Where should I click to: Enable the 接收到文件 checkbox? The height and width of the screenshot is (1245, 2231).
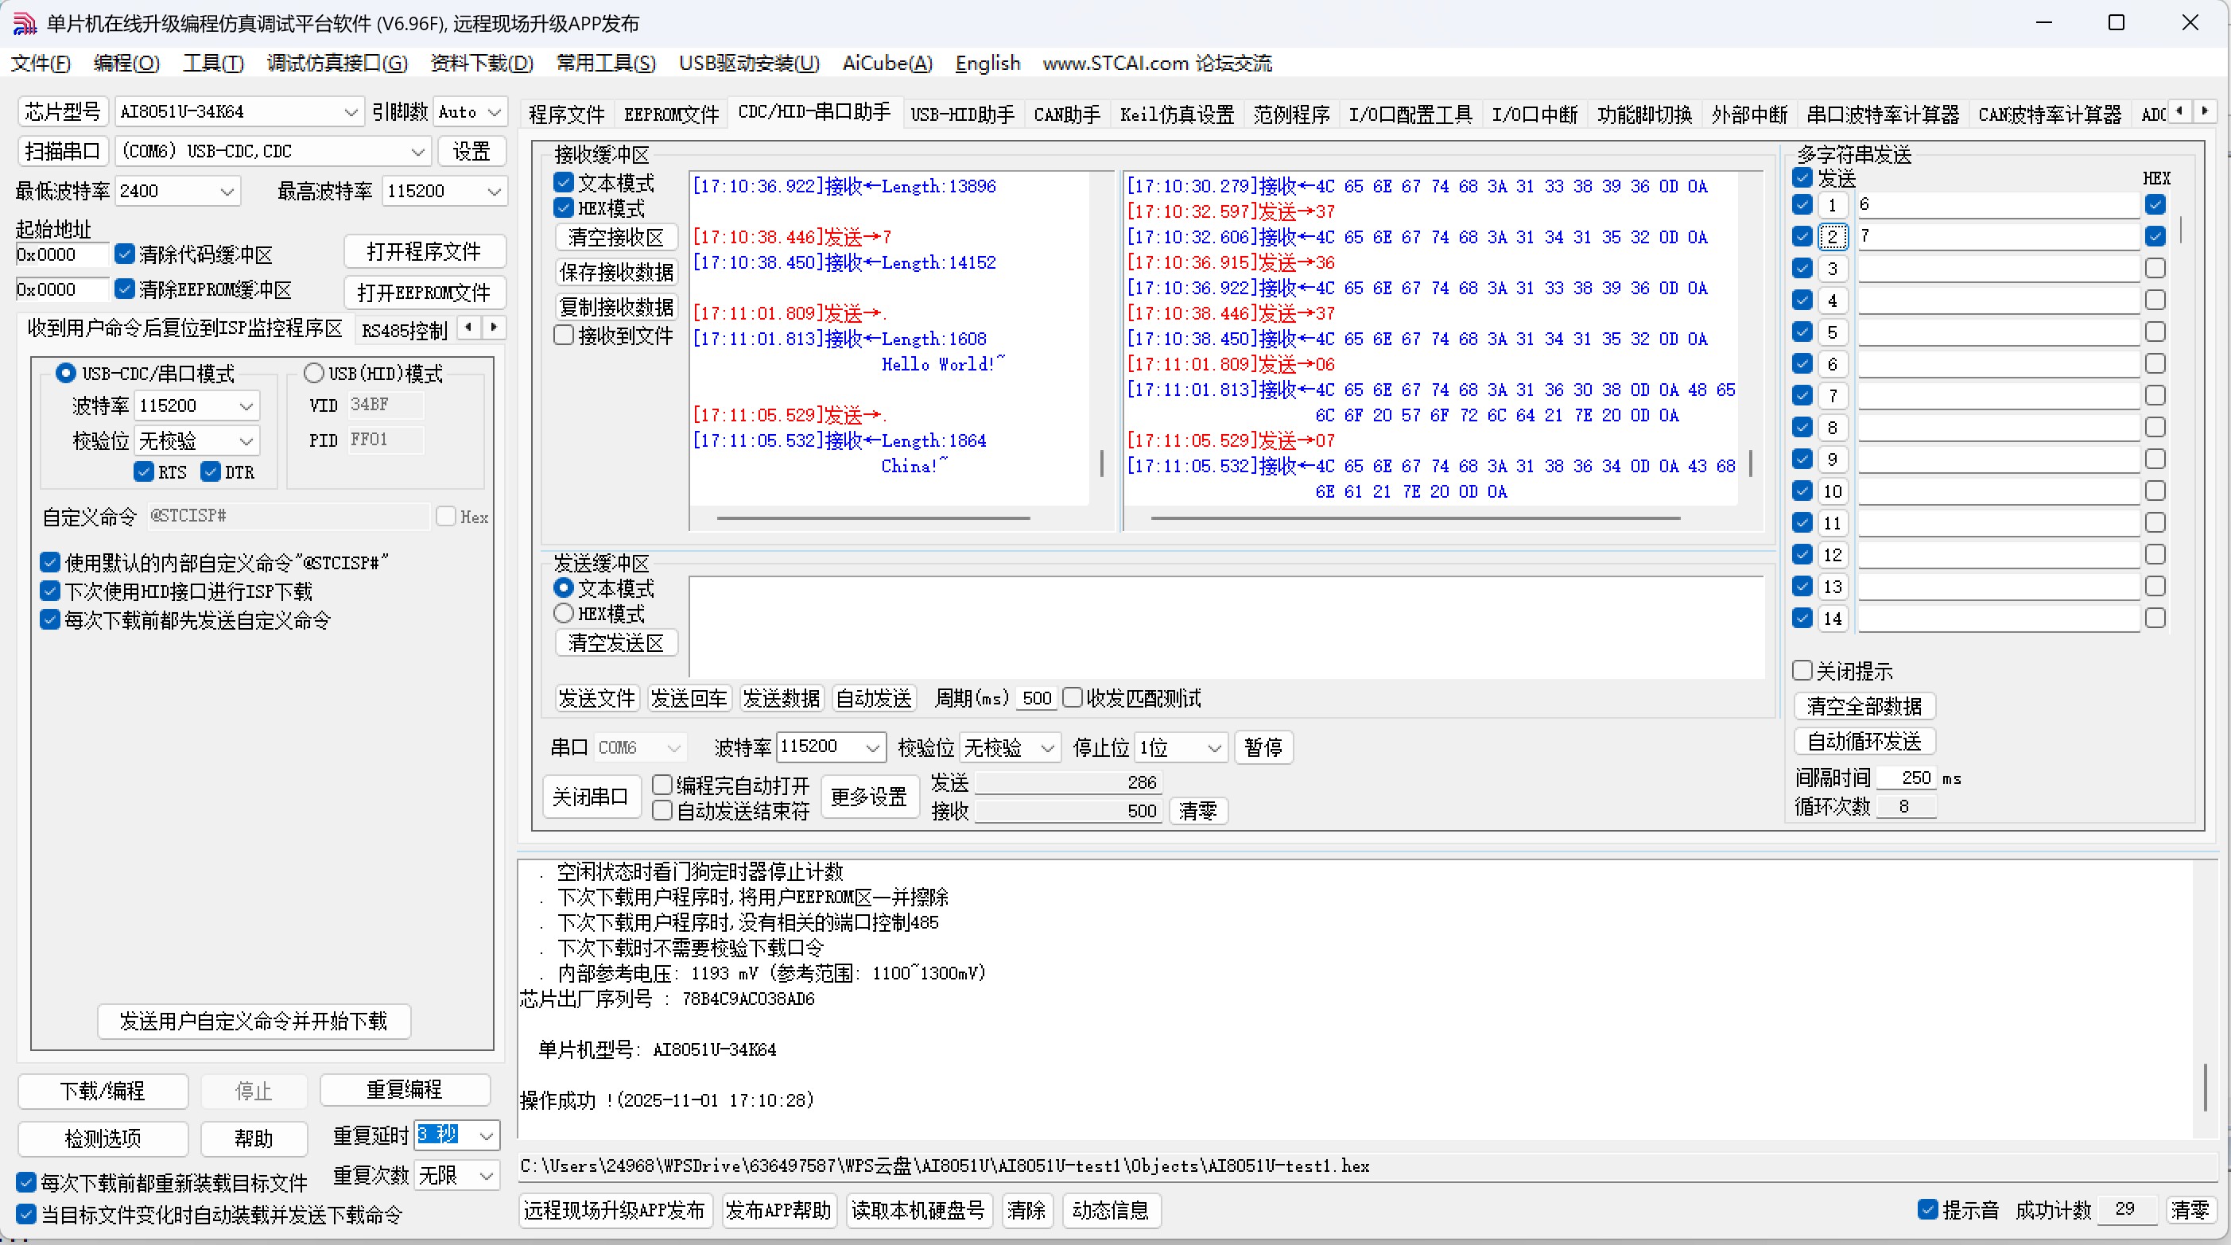[x=565, y=336]
